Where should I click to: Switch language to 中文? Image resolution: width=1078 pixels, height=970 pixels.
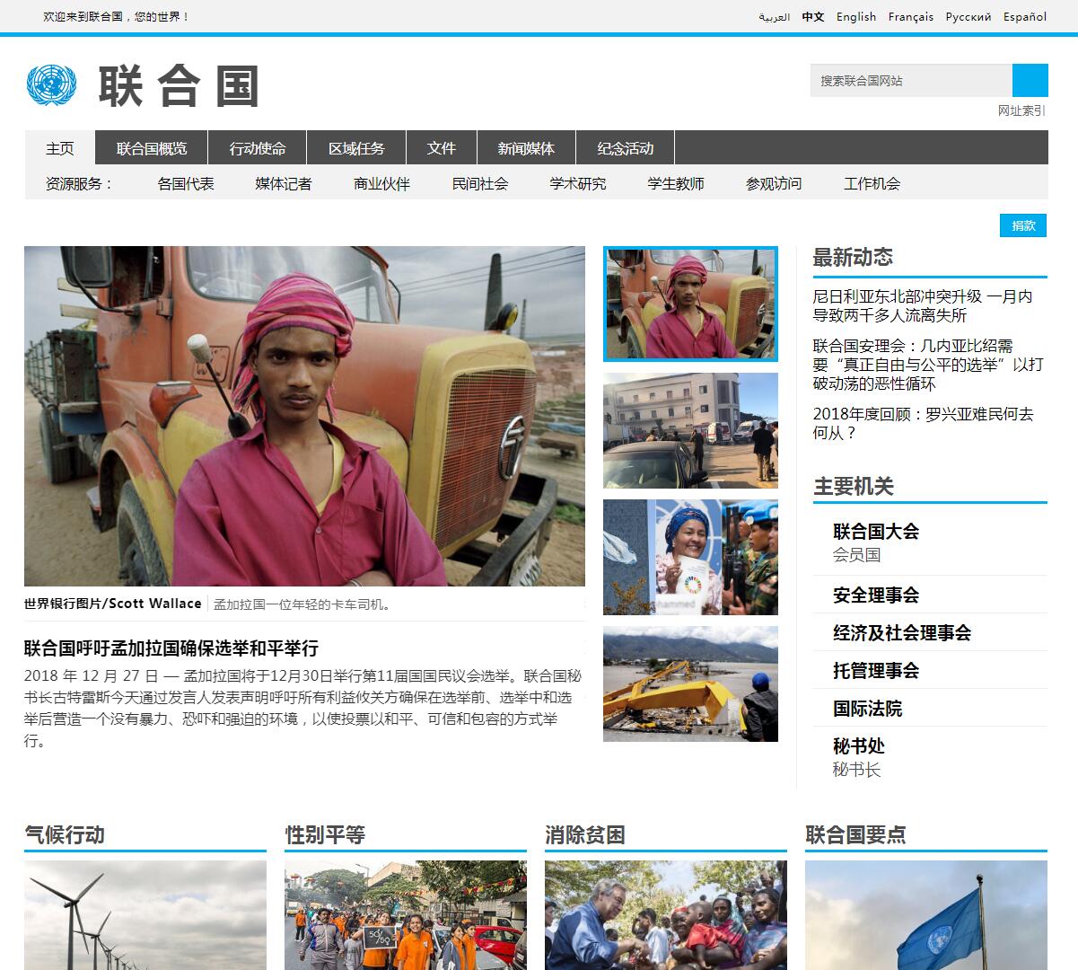(x=813, y=16)
